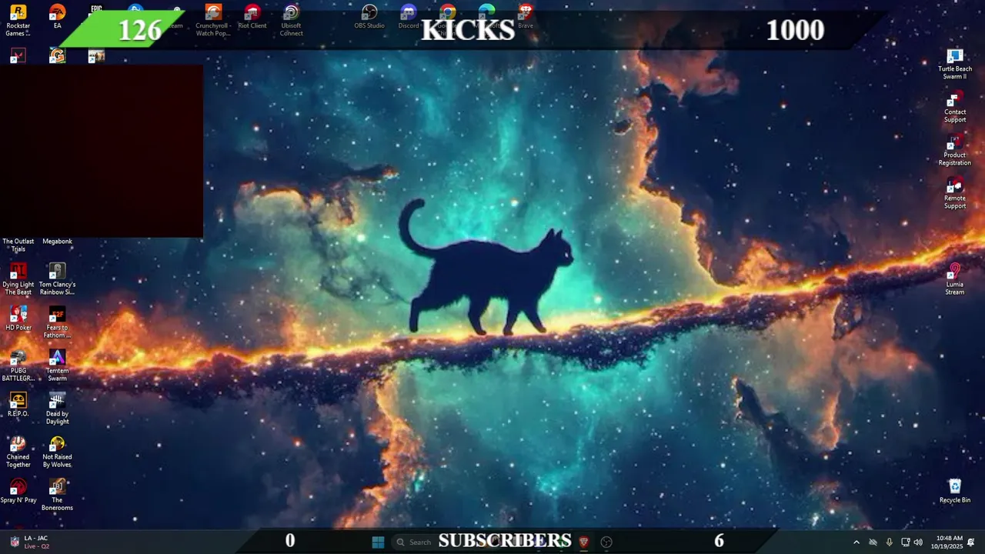Open the EA app shortcut

pyautogui.click(x=57, y=17)
